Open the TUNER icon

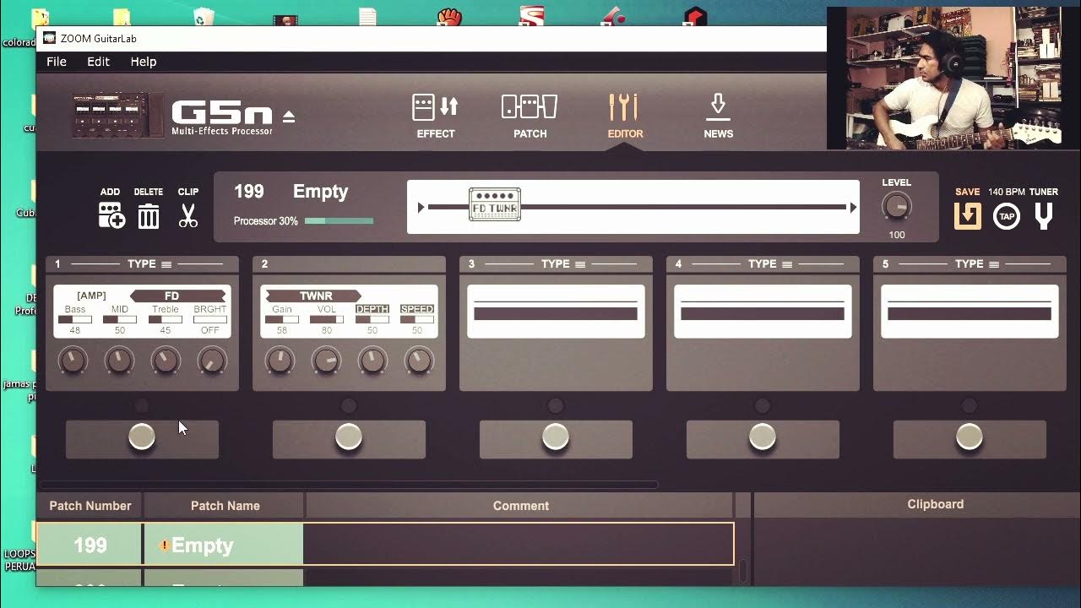(1044, 216)
